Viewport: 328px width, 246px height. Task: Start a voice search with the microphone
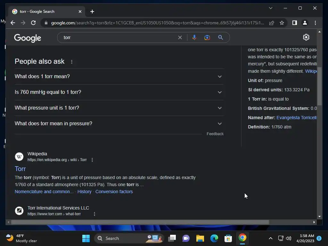pos(194,37)
